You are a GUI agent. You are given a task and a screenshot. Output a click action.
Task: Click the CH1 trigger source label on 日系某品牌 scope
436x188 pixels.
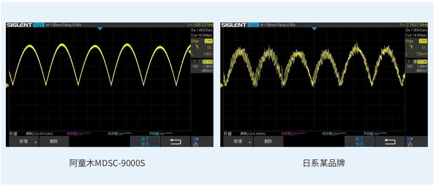[x=423, y=41]
